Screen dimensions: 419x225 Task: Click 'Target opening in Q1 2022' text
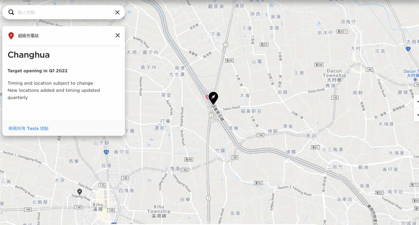pos(37,71)
